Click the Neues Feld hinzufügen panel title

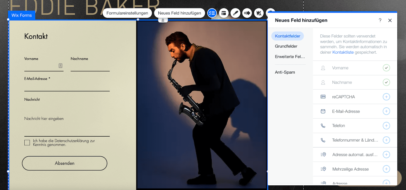[301, 20]
